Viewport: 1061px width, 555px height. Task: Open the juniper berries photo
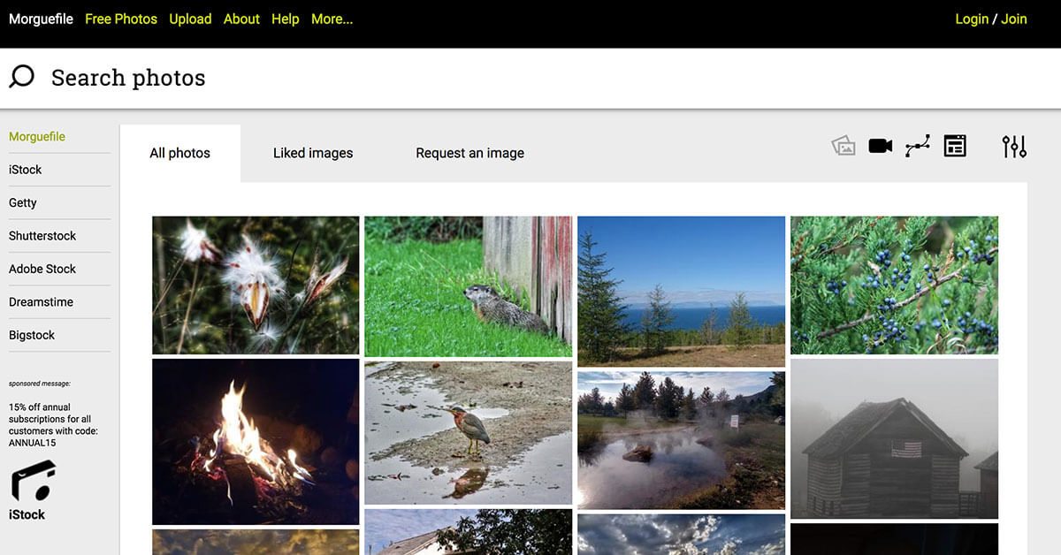pos(894,285)
